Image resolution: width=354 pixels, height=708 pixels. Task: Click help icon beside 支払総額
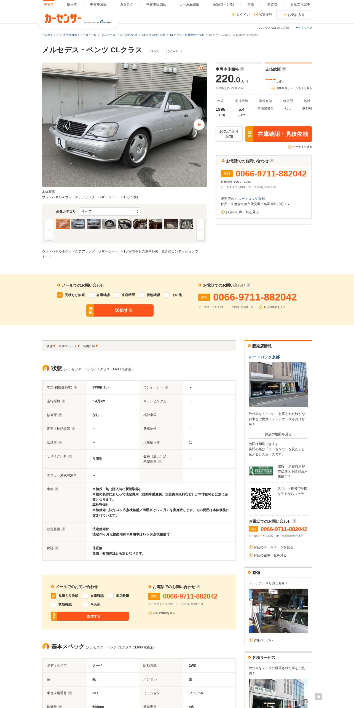pyautogui.click(x=284, y=69)
